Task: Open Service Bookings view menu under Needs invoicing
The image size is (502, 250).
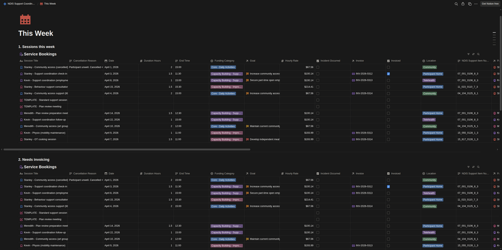Action: click(40, 167)
